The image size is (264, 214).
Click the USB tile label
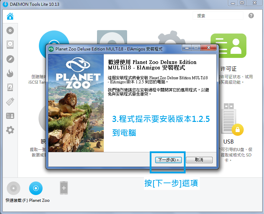click(229, 142)
